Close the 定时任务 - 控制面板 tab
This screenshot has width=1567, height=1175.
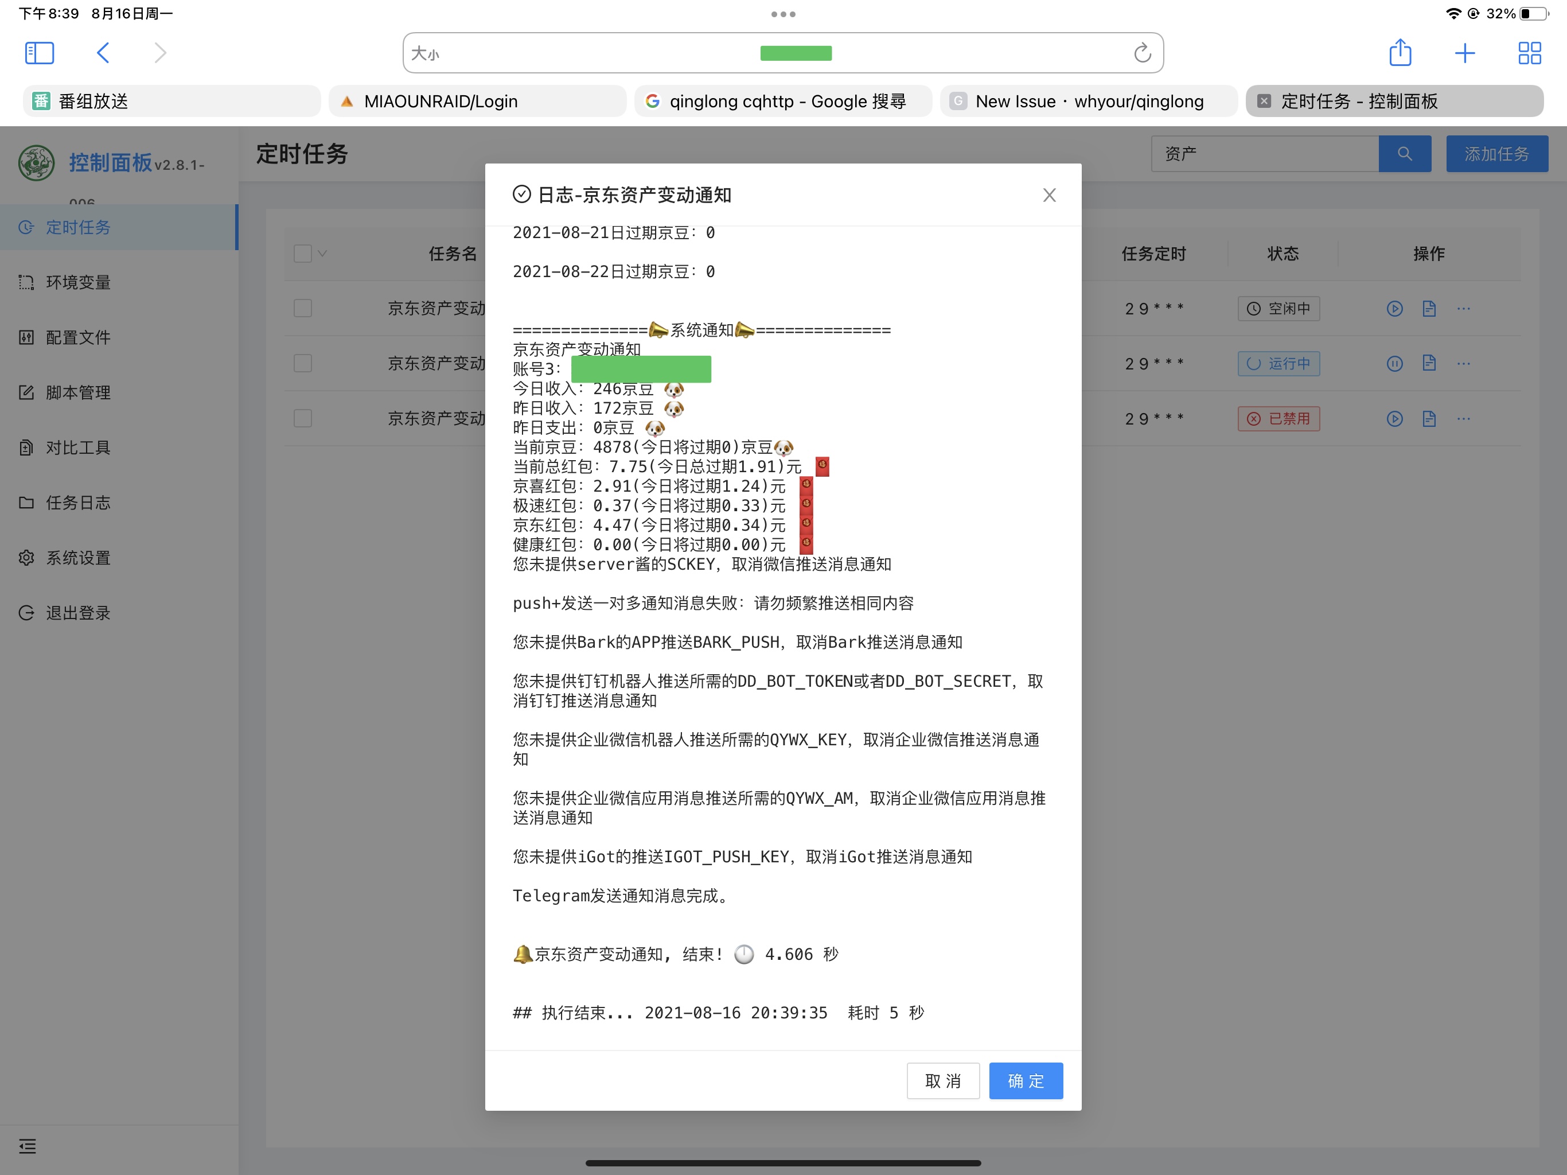click(1264, 102)
